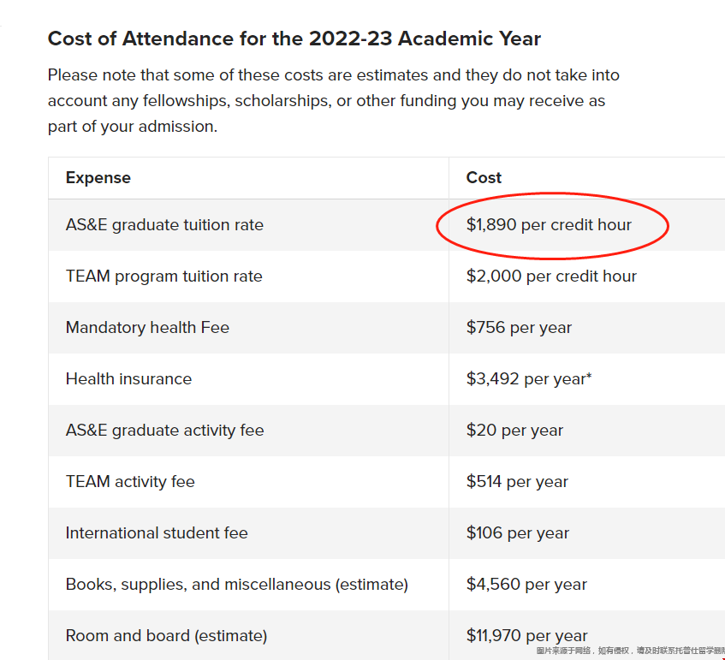Click the AS&E graduate tuition rate label
The image size is (725, 660).
164,225
